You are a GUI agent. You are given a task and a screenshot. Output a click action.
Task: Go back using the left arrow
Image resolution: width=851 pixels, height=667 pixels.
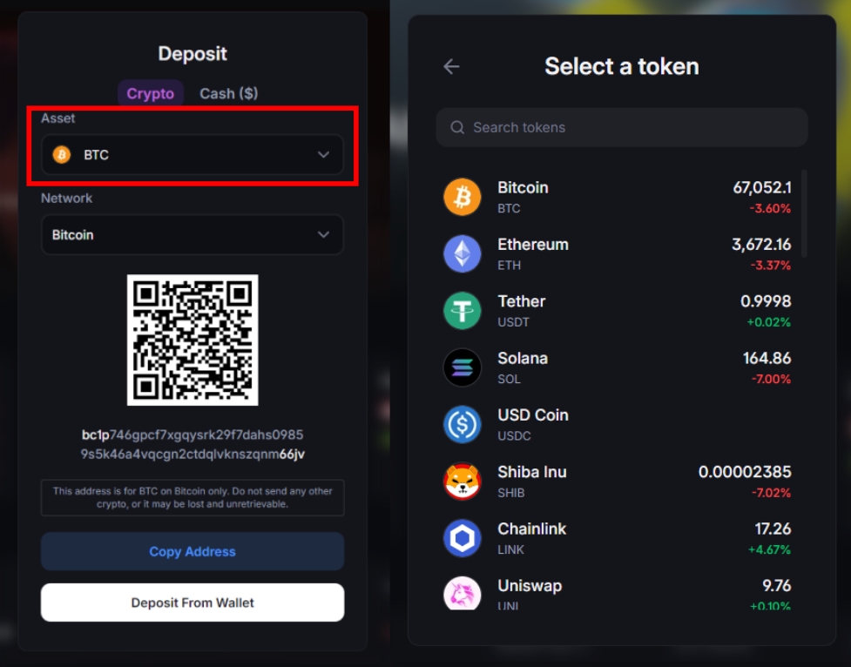451,67
